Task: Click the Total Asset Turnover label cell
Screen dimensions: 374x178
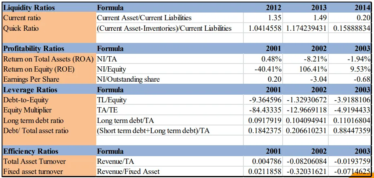Action: click(34, 161)
